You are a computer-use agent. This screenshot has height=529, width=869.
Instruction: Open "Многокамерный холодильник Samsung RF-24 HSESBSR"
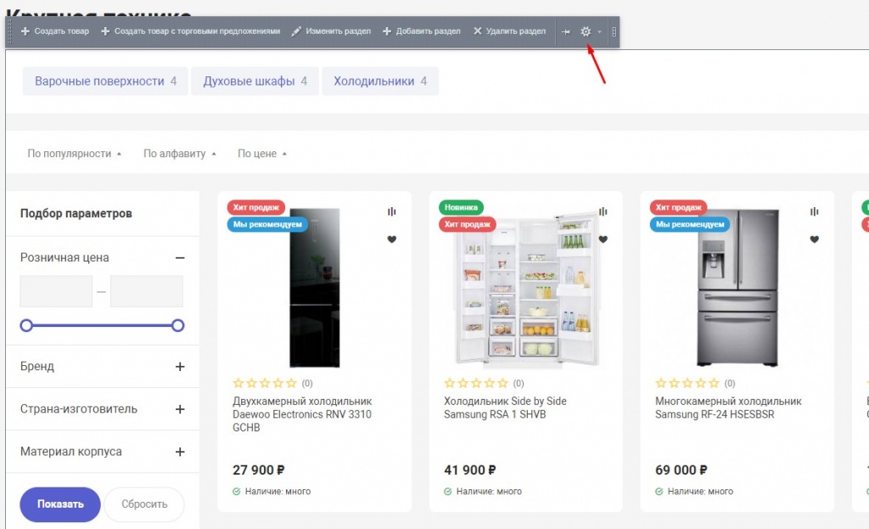(x=728, y=408)
